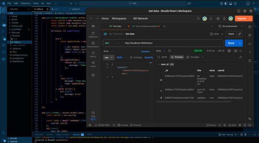The height and width of the screenshot is (143, 259).
Task: Click the Upgrade button
Action: point(241,19)
